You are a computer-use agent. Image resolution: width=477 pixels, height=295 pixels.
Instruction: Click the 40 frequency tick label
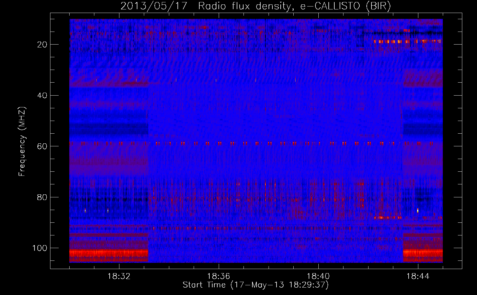42,96
